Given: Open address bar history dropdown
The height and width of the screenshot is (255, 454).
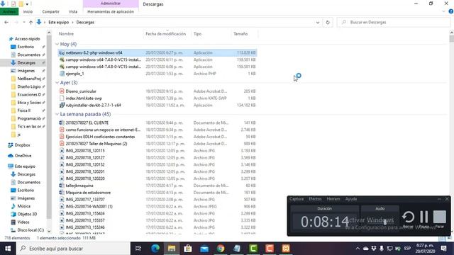Looking at the screenshot, I should (318, 22).
